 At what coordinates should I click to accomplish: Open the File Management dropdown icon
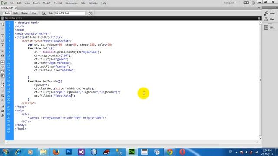click(91, 13)
